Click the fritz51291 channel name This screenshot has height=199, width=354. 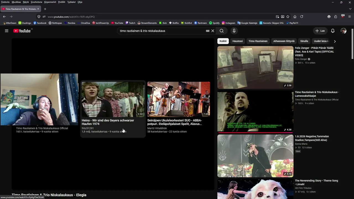tap(88, 128)
